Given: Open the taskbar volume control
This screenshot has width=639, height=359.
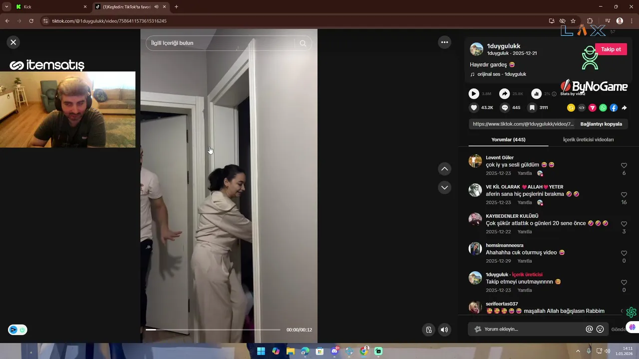Looking at the screenshot, I should click(x=607, y=351).
